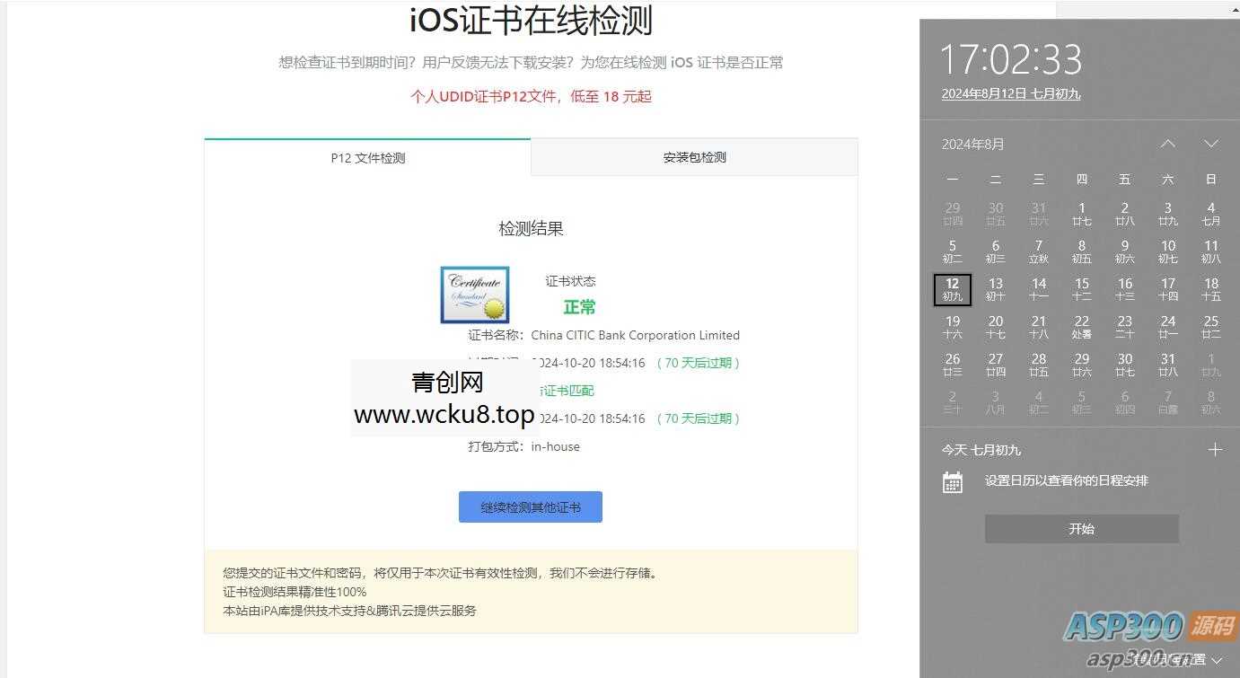Collapse to previous month with the up chevron
The width and height of the screenshot is (1240, 678).
coord(1167,143)
